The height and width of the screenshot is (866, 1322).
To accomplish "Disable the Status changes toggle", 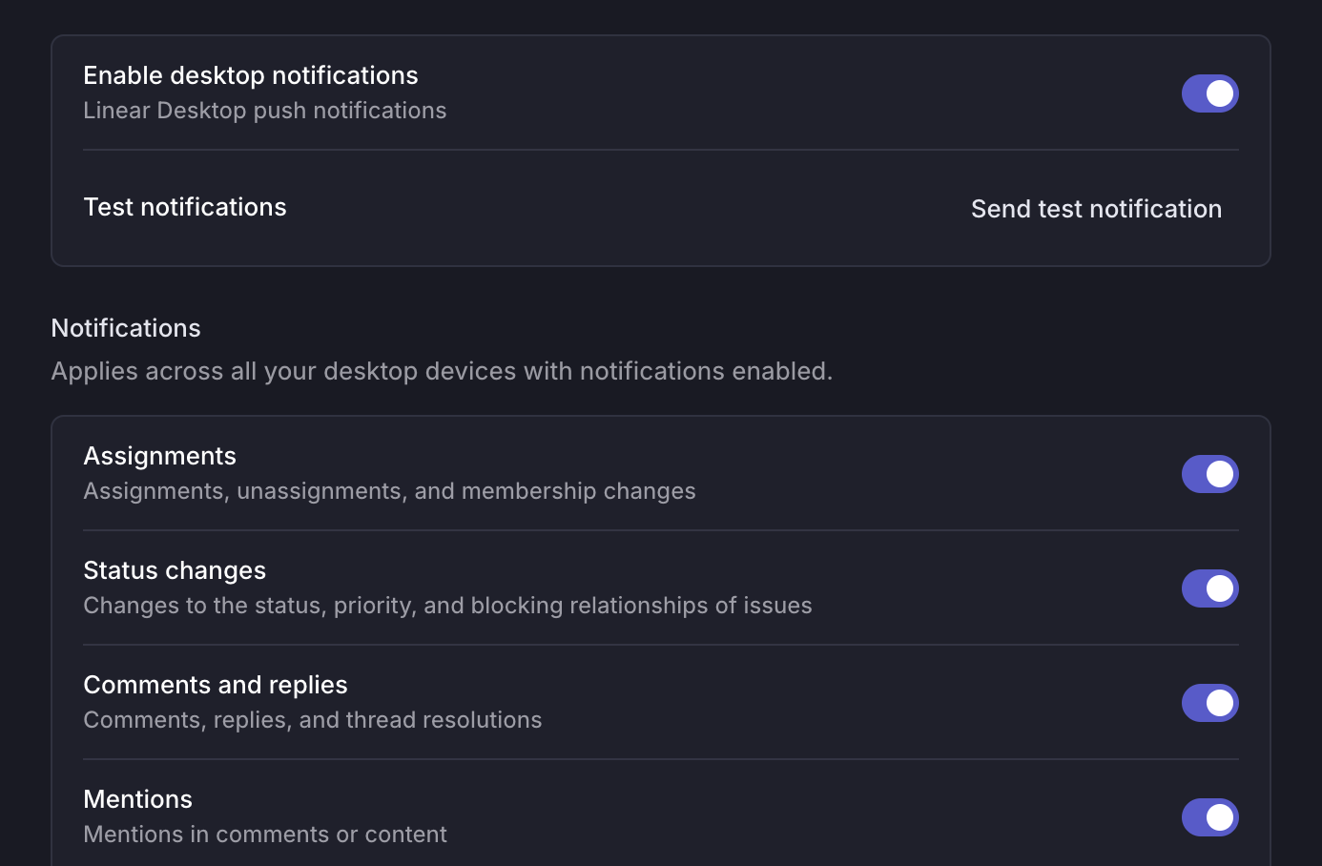I will (1209, 588).
